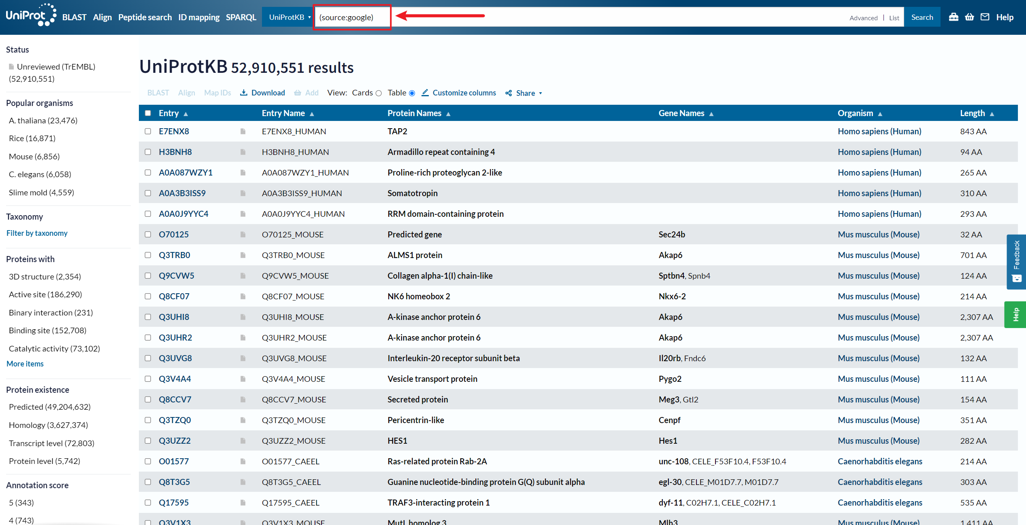Click the contact envelope icon

tap(985, 17)
